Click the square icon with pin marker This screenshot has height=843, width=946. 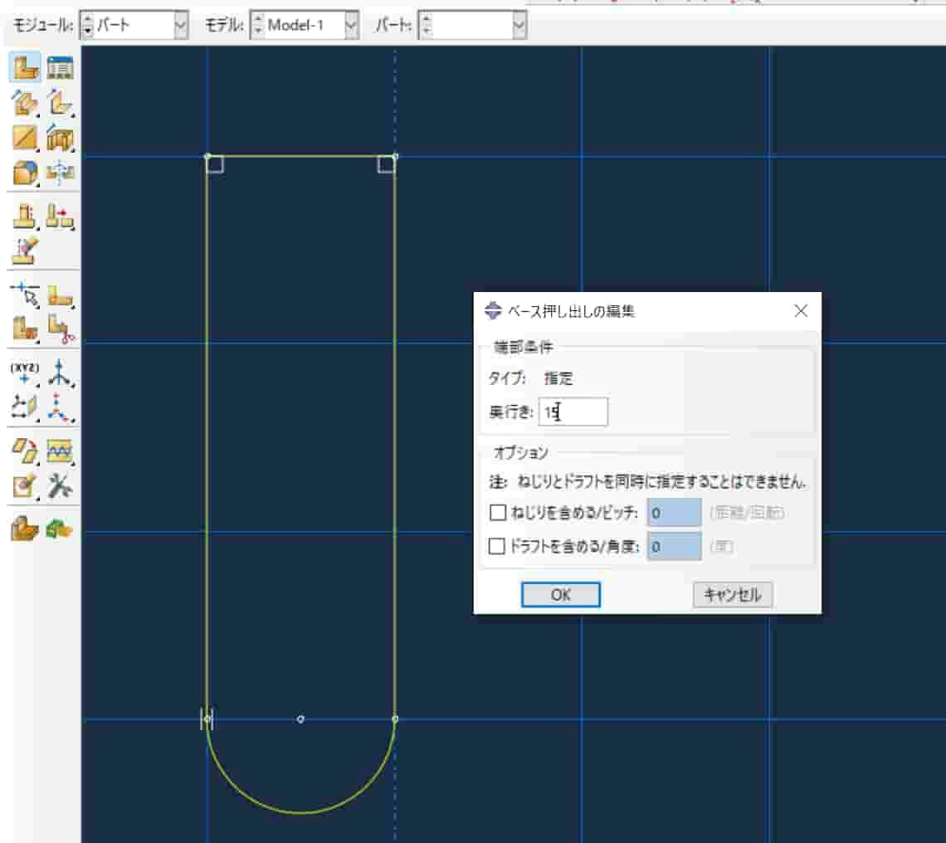coord(25,485)
